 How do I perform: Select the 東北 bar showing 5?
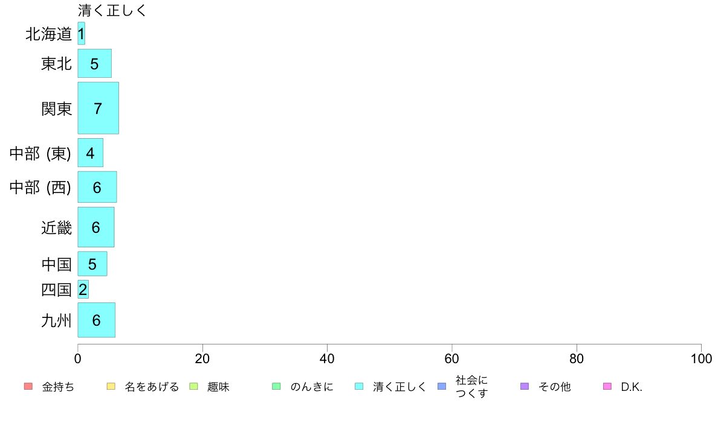[94, 63]
